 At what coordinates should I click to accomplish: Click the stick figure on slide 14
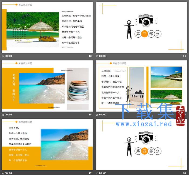pos(129,30)
